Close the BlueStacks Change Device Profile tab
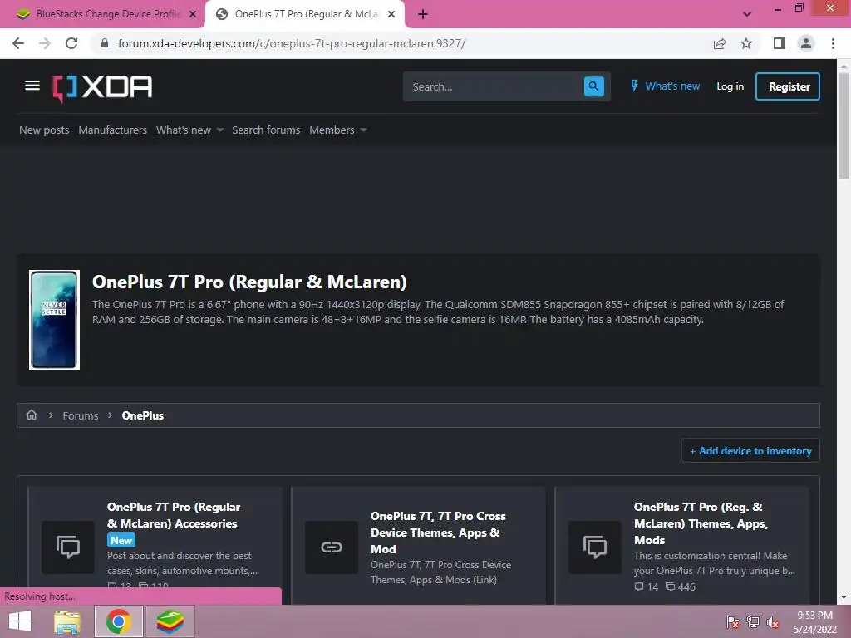The image size is (851, 638). pyautogui.click(x=193, y=14)
